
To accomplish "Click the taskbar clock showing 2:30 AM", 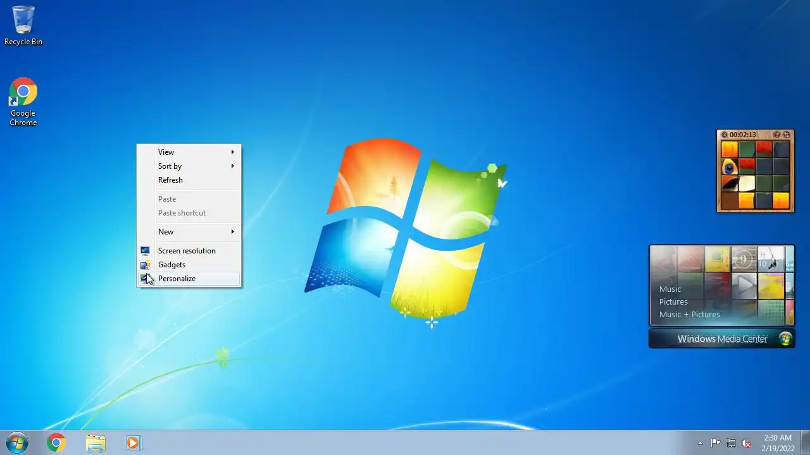I will 778,443.
